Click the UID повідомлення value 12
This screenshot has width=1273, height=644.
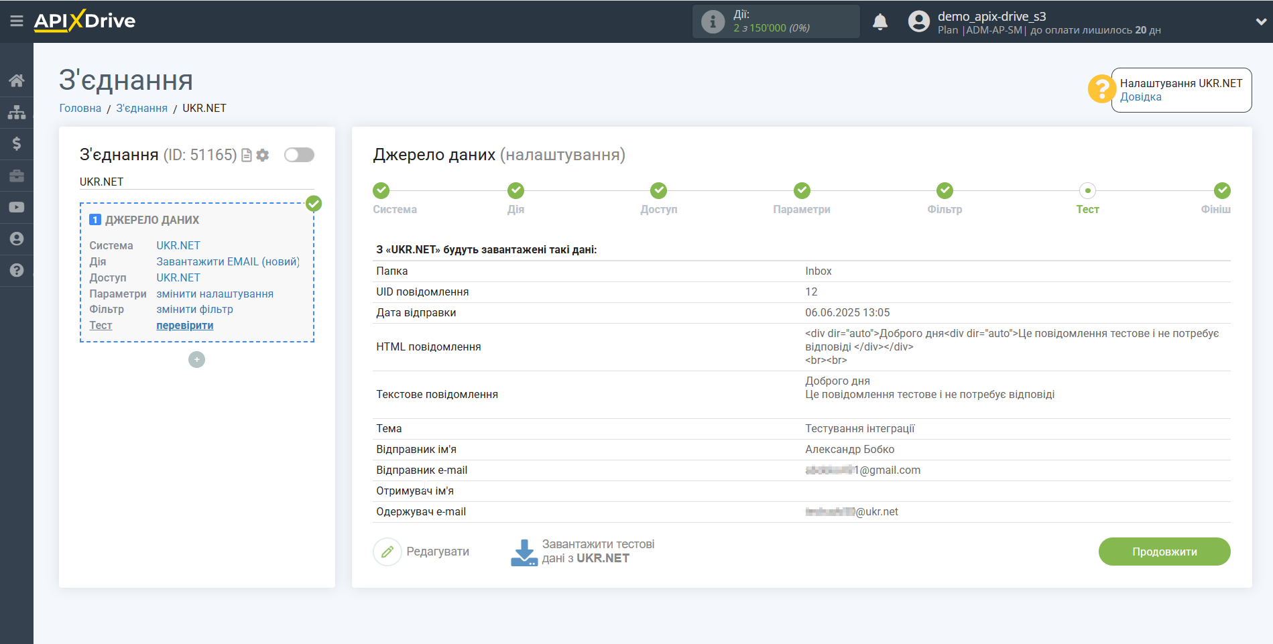point(811,292)
